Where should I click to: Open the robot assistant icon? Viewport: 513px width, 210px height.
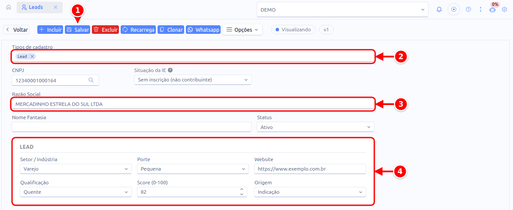tap(492, 10)
